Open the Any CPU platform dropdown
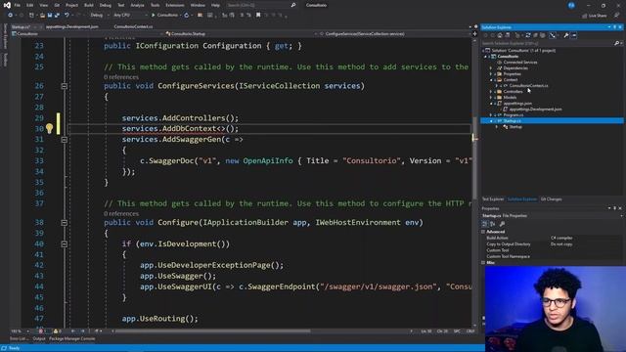The width and height of the screenshot is (626, 352). tap(130, 16)
